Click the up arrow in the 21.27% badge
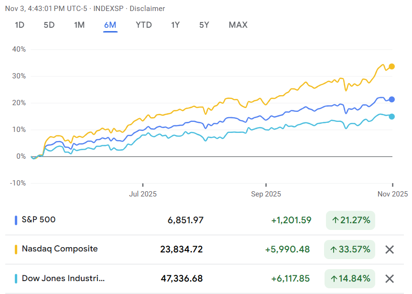 [x=336, y=220]
